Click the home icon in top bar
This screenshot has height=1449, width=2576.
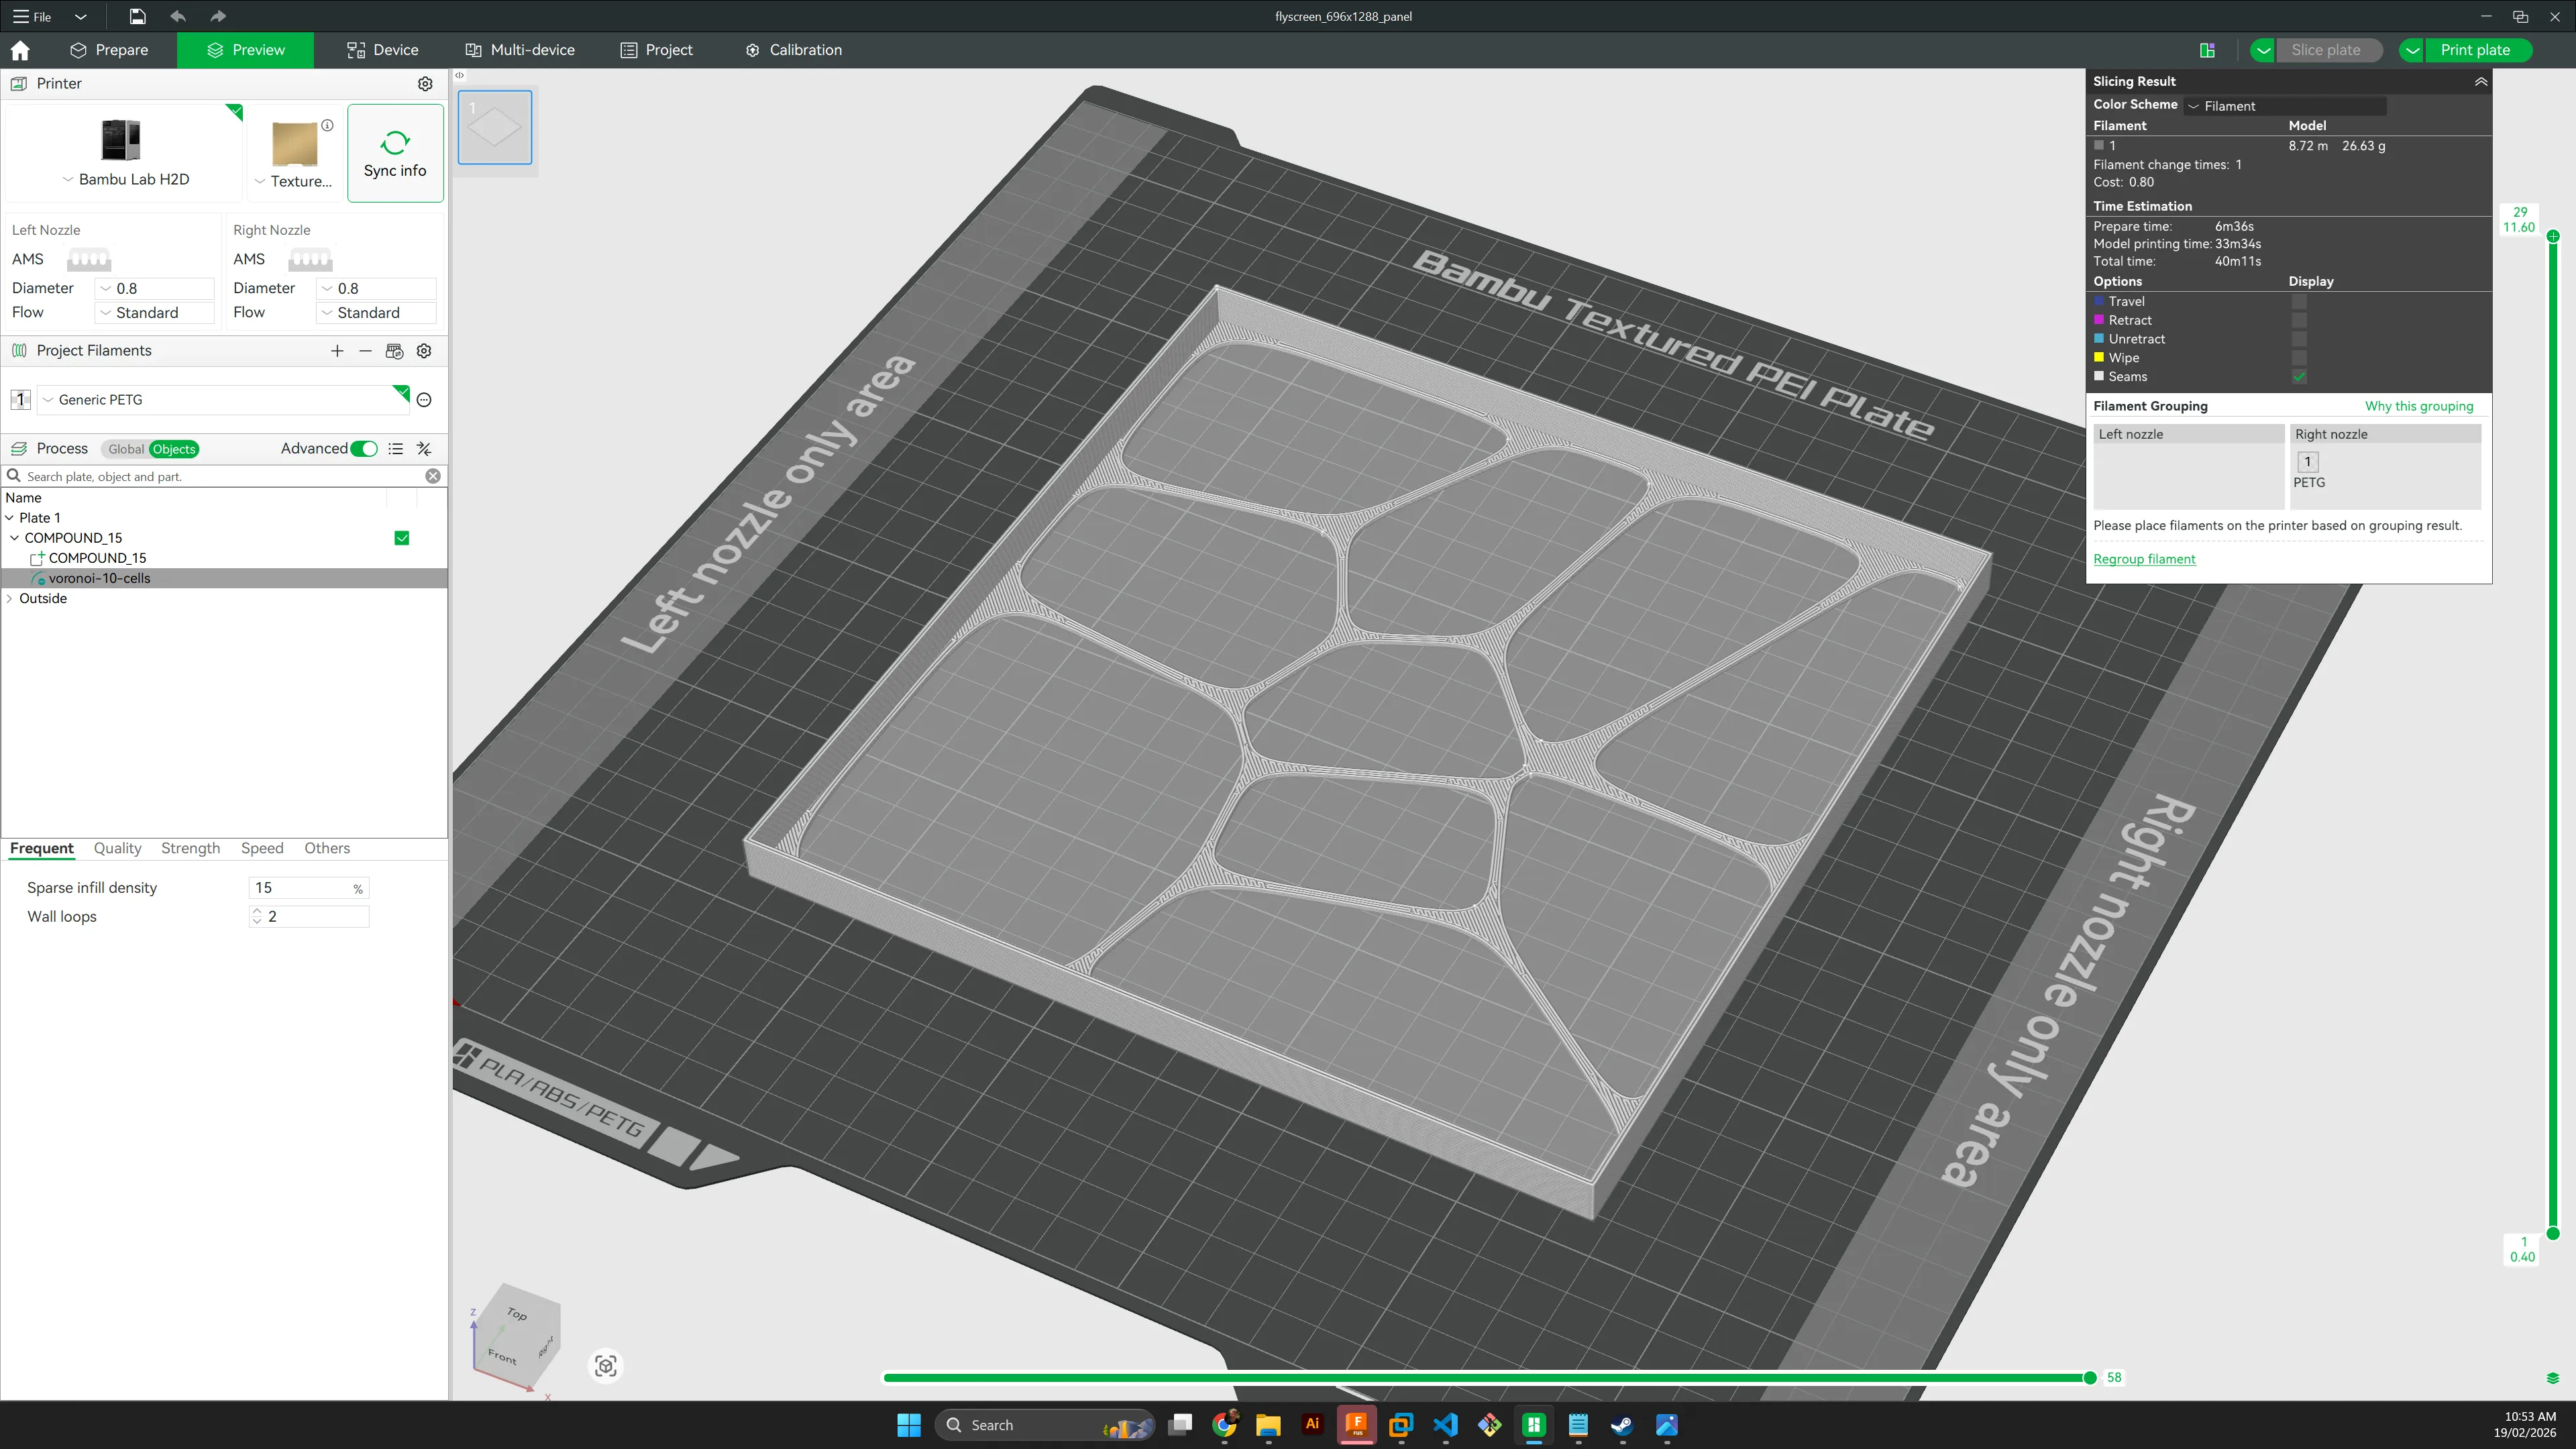[20, 50]
